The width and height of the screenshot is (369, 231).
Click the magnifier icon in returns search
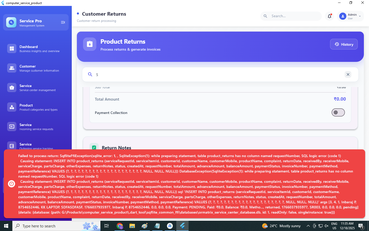(90, 74)
